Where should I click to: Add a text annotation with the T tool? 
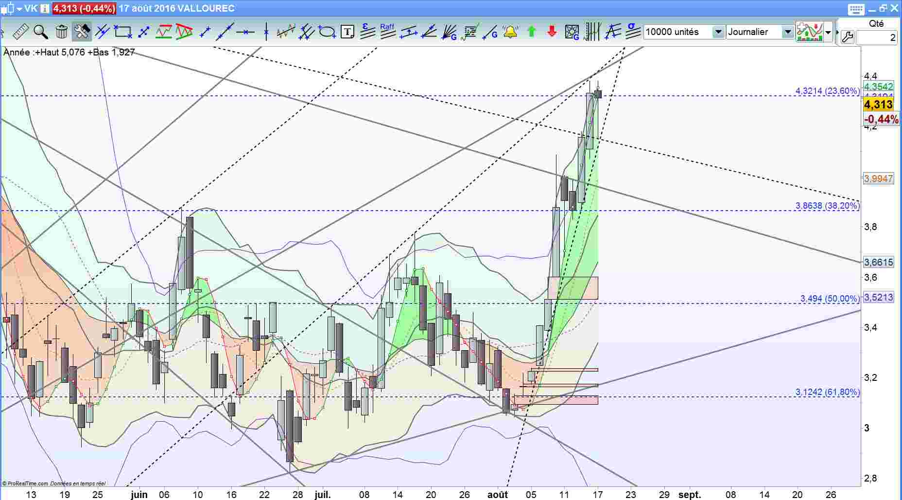347,32
